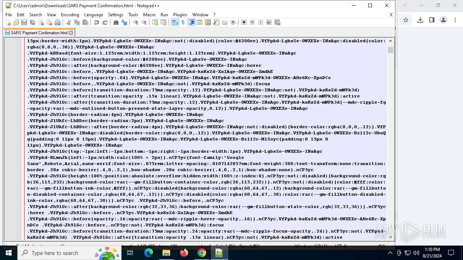
Task: Toggle Word wrap toolbar button
Action: click(x=175, y=22)
